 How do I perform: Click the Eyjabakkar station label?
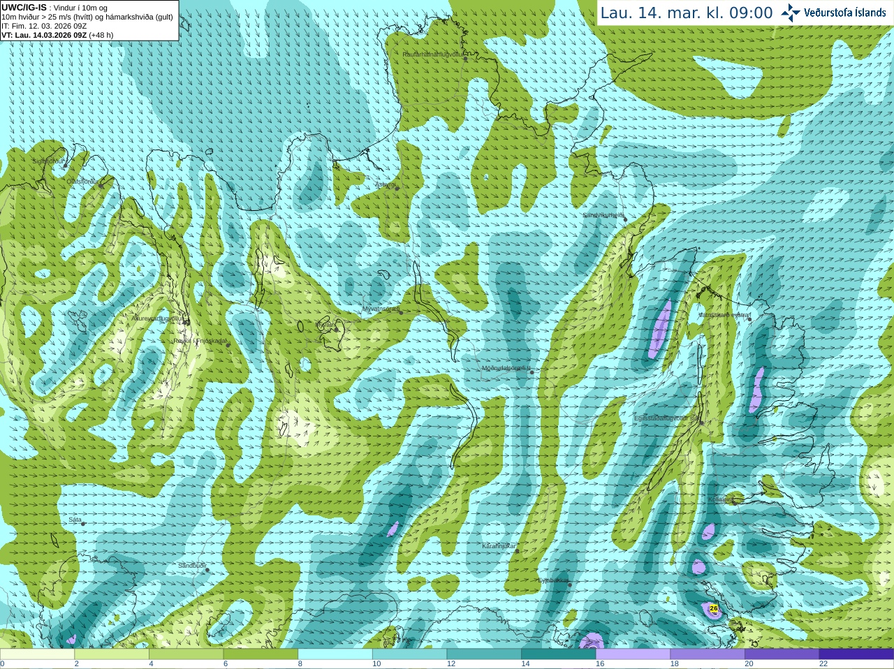click(x=553, y=580)
